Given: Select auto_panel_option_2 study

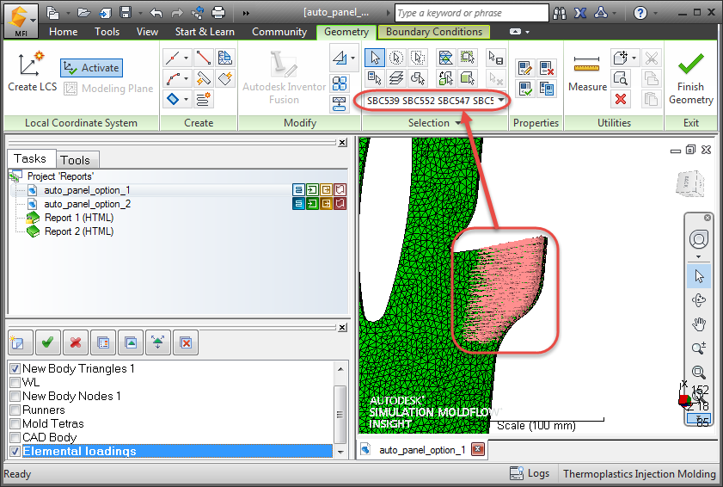Looking at the screenshot, I should [87, 204].
